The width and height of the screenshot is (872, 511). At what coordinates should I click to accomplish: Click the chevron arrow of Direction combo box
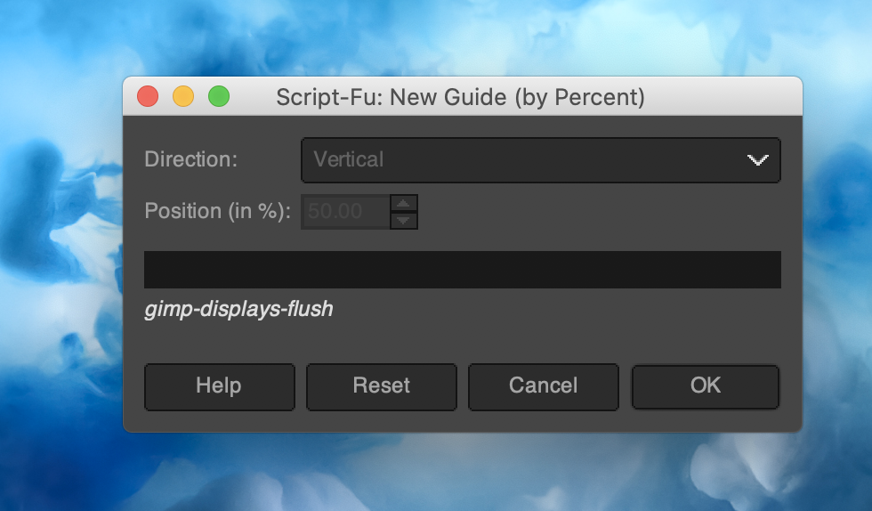click(x=757, y=160)
